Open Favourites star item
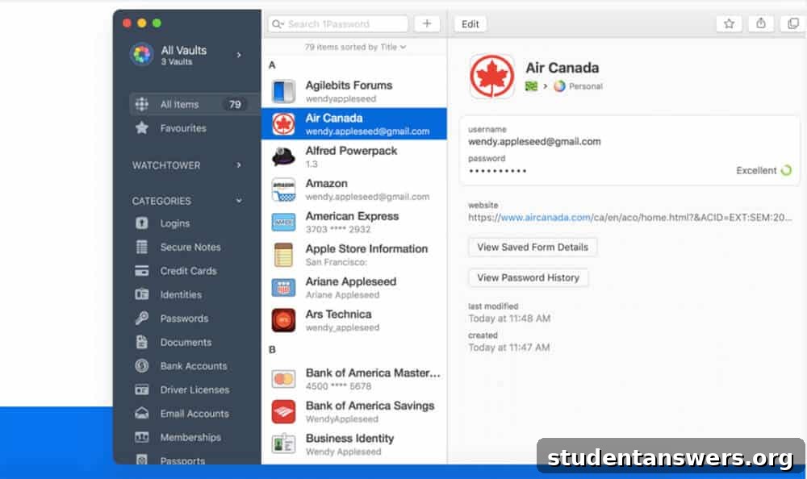This screenshot has height=479, width=807. click(x=171, y=128)
